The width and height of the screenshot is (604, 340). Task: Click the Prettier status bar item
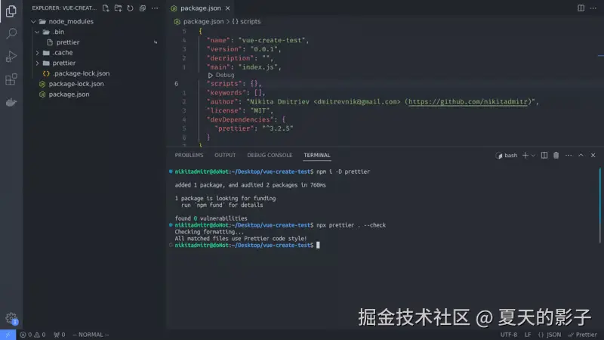point(582,335)
